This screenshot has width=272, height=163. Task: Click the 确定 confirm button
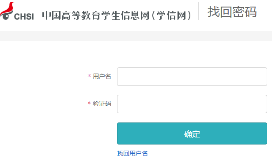192,133
